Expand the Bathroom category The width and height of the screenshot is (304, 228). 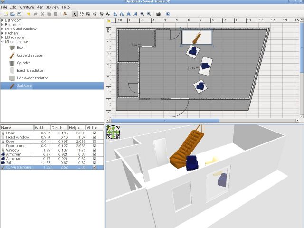pos(2,20)
